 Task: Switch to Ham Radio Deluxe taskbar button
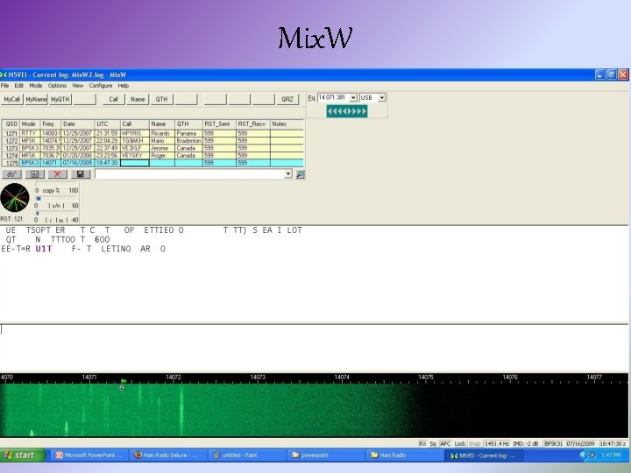pyautogui.click(x=168, y=455)
